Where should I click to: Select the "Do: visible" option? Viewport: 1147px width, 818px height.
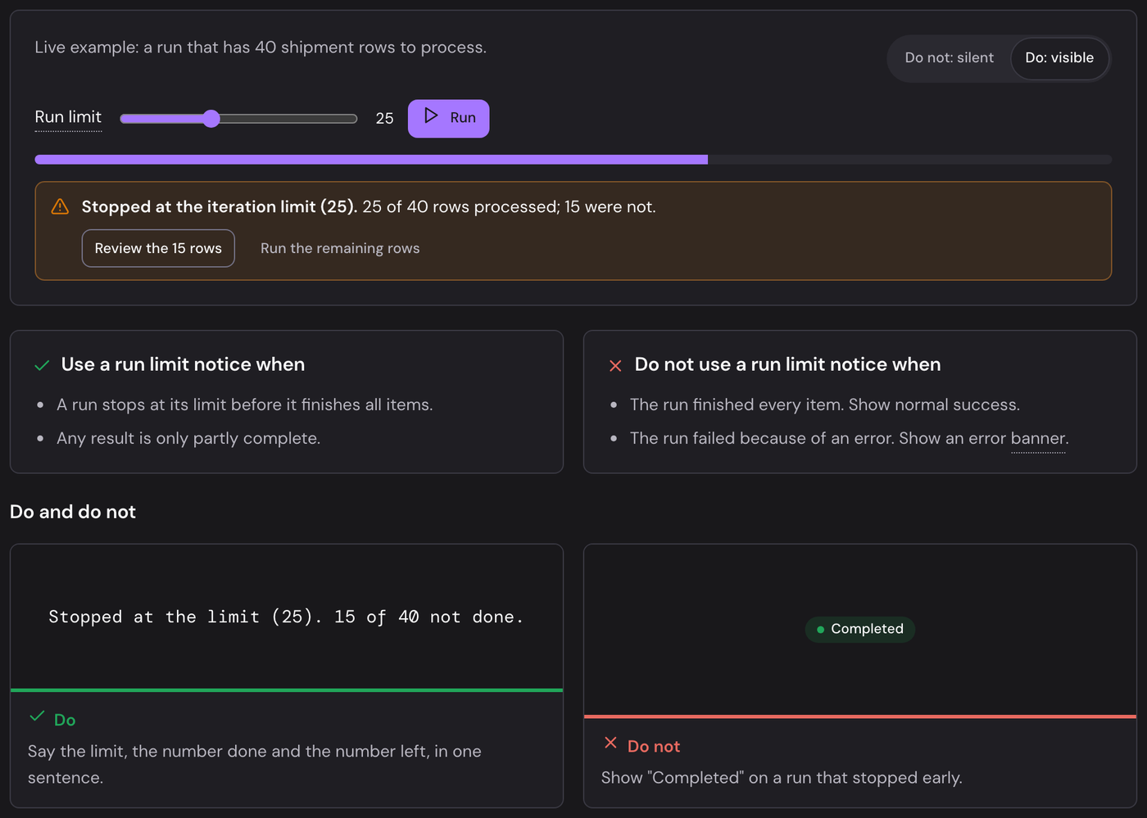[1059, 58]
